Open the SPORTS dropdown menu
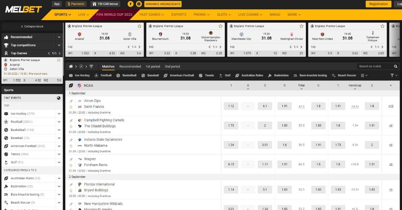This screenshot has height=210, width=402. (63, 15)
